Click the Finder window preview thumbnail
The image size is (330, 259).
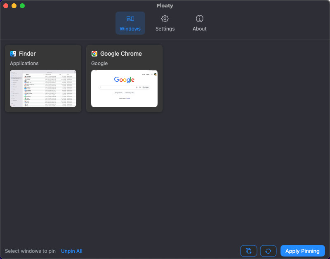(43, 89)
